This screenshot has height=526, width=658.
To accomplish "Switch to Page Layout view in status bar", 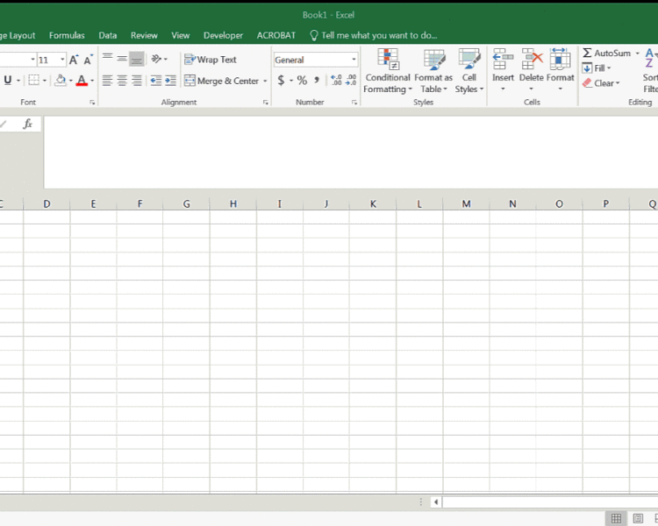I will (638, 518).
